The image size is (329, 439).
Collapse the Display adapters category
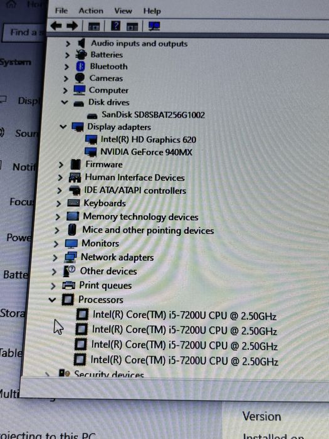click(x=63, y=127)
